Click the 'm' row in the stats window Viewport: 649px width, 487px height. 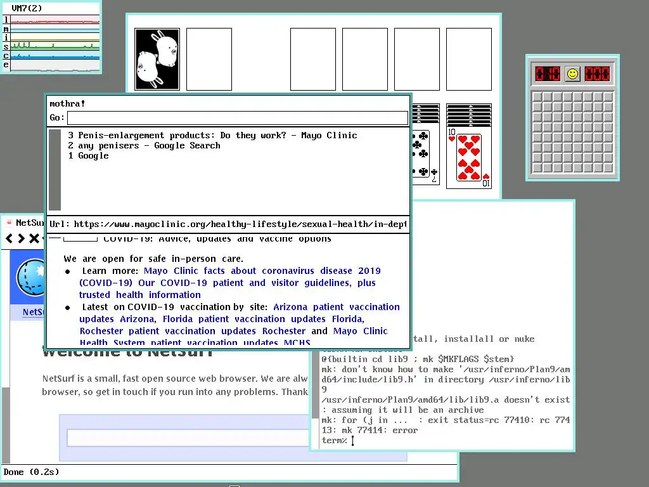pyautogui.click(x=51, y=29)
